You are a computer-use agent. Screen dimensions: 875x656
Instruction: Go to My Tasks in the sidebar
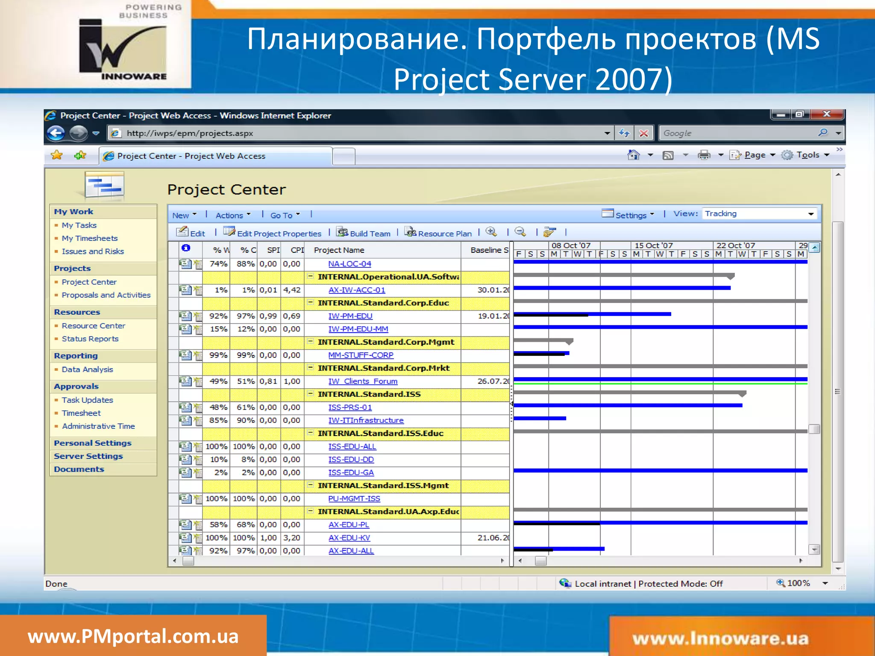[79, 225]
